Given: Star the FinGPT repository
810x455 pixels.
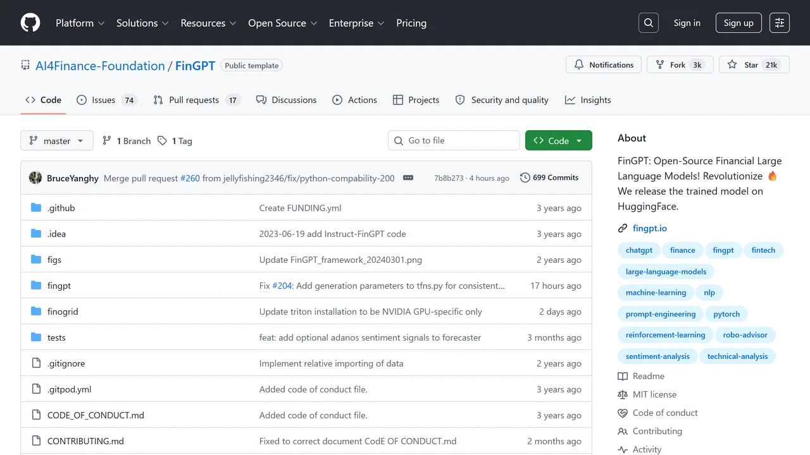Looking at the screenshot, I should pos(754,64).
